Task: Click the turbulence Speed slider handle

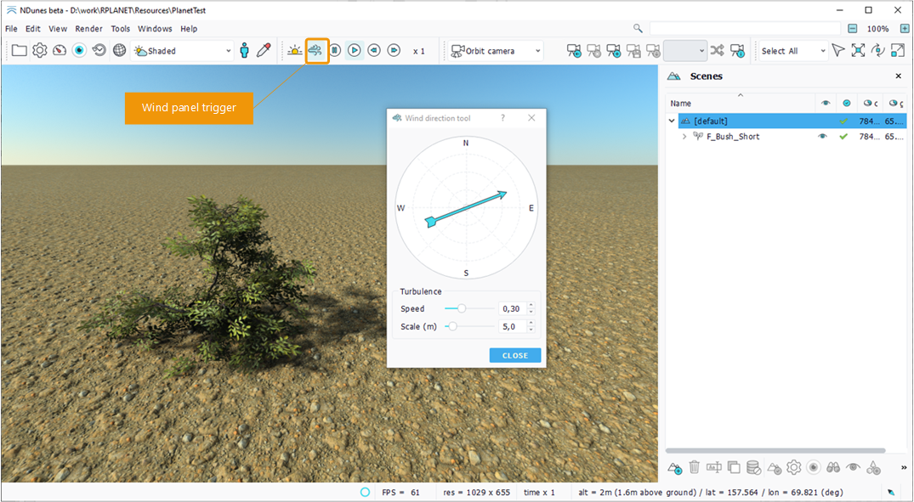Action: coord(462,309)
